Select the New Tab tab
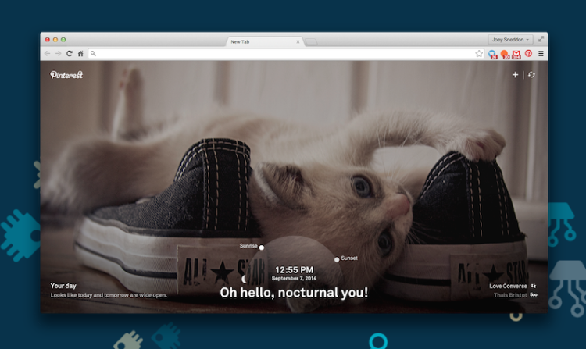Screen dimensions: 586x349 click(263, 42)
